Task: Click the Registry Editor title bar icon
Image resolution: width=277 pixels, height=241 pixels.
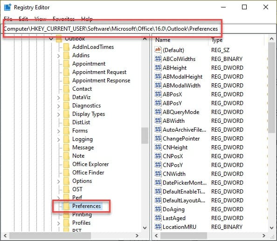Action: point(7,7)
